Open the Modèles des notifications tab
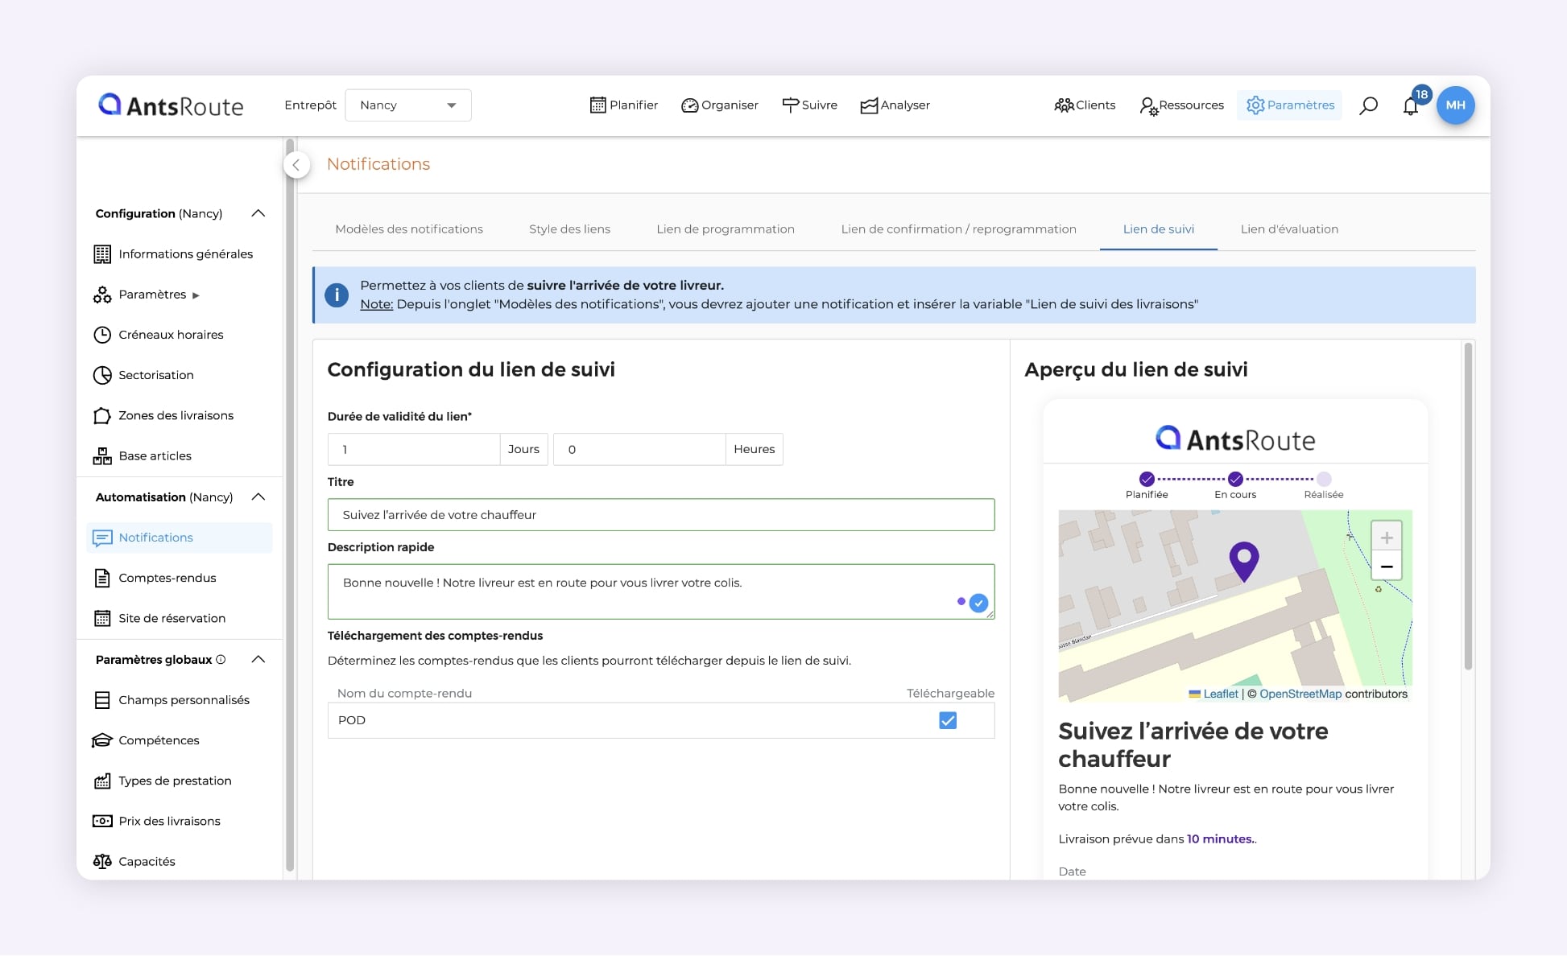 pyautogui.click(x=408, y=229)
